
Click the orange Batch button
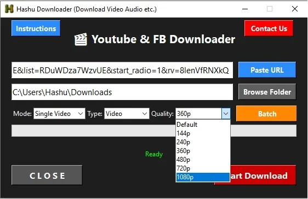(x=266, y=114)
